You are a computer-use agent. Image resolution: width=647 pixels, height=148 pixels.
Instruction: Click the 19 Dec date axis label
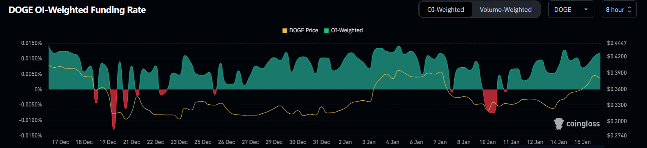[x=108, y=142]
